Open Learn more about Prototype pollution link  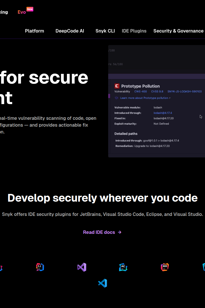point(145,98)
